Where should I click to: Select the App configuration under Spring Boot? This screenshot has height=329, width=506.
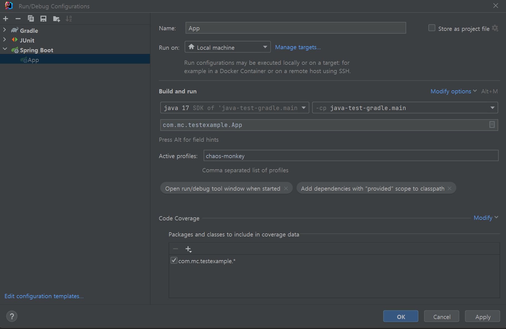pos(75,59)
